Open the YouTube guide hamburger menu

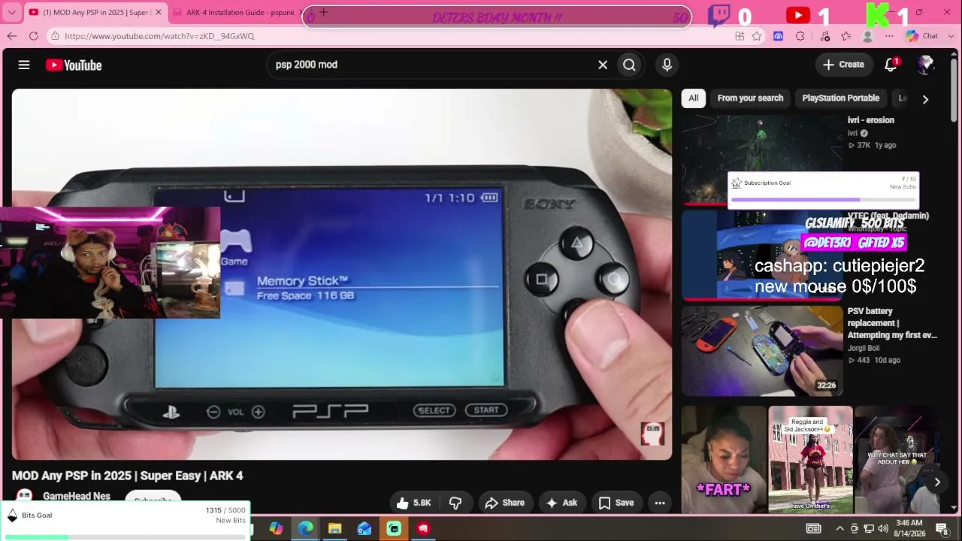click(24, 65)
